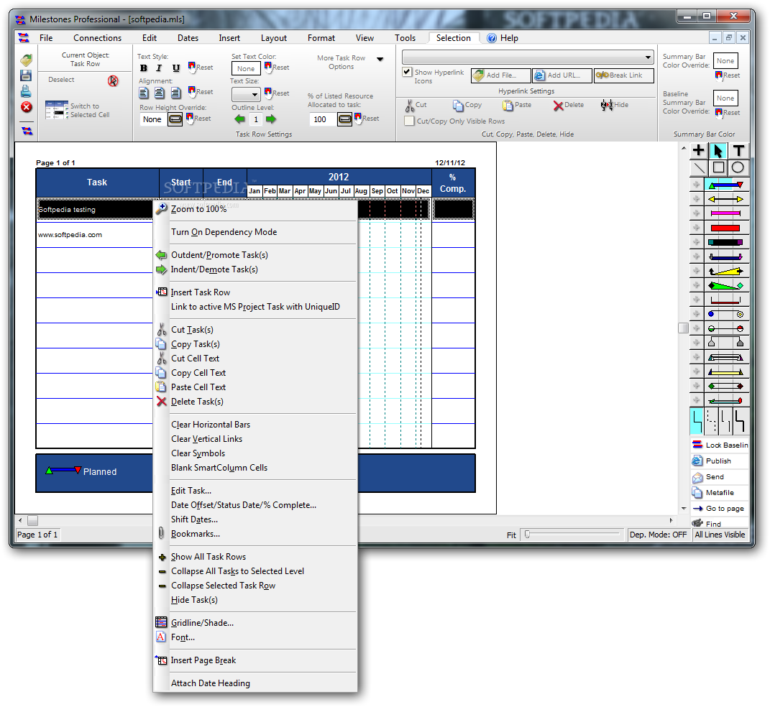Viewport: 770px width, 707px height.
Task: Select the magenta bar symbol in toolbox
Action: click(726, 213)
